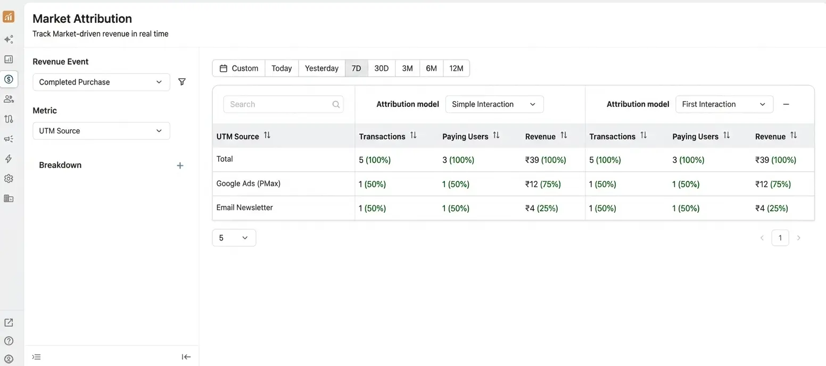Open the Completed Purchase revenue event dropdown
The height and width of the screenshot is (366, 826).
click(101, 82)
